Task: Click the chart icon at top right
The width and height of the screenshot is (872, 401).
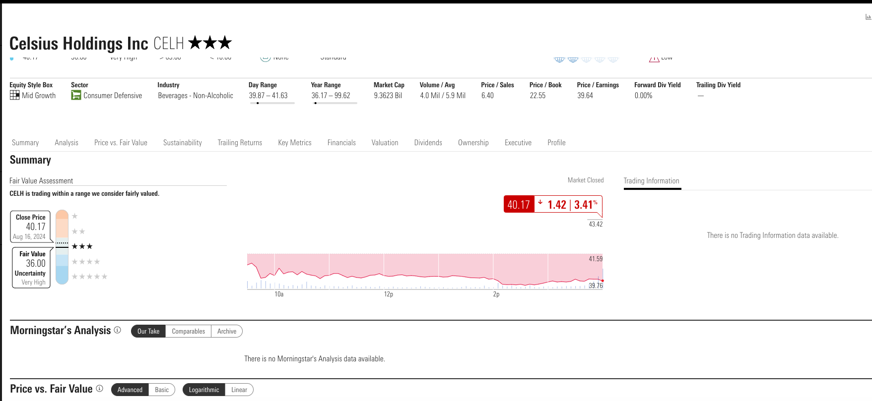Action: click(868, 17)
